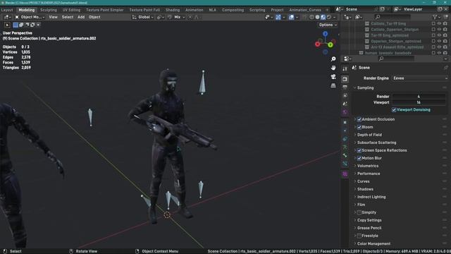Screen dimensions: 451x254
Task: Click the Render samples value field
Action: [419, 97]
